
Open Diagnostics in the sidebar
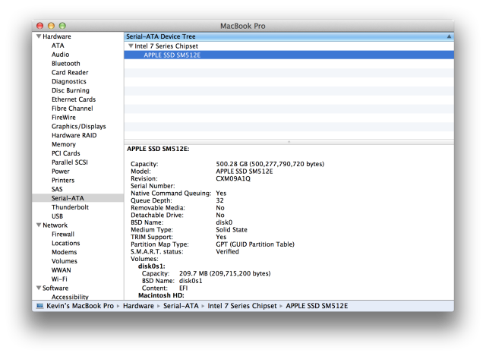69,81
